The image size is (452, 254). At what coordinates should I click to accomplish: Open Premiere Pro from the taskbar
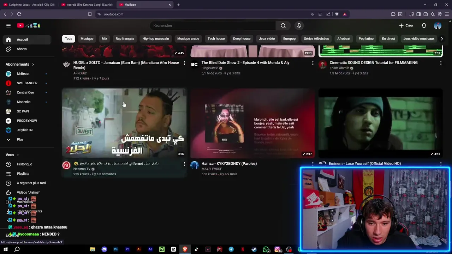[127, 249]
